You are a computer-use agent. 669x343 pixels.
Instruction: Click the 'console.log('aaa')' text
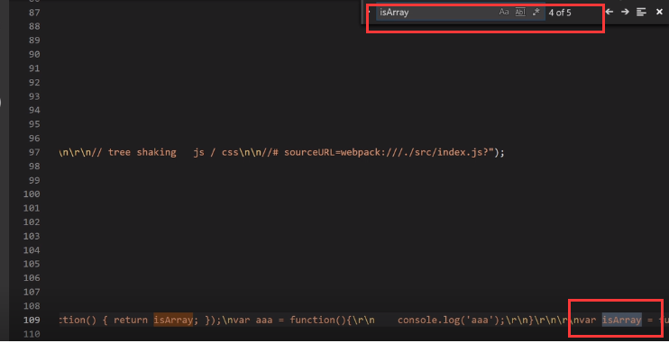point(448,320)
